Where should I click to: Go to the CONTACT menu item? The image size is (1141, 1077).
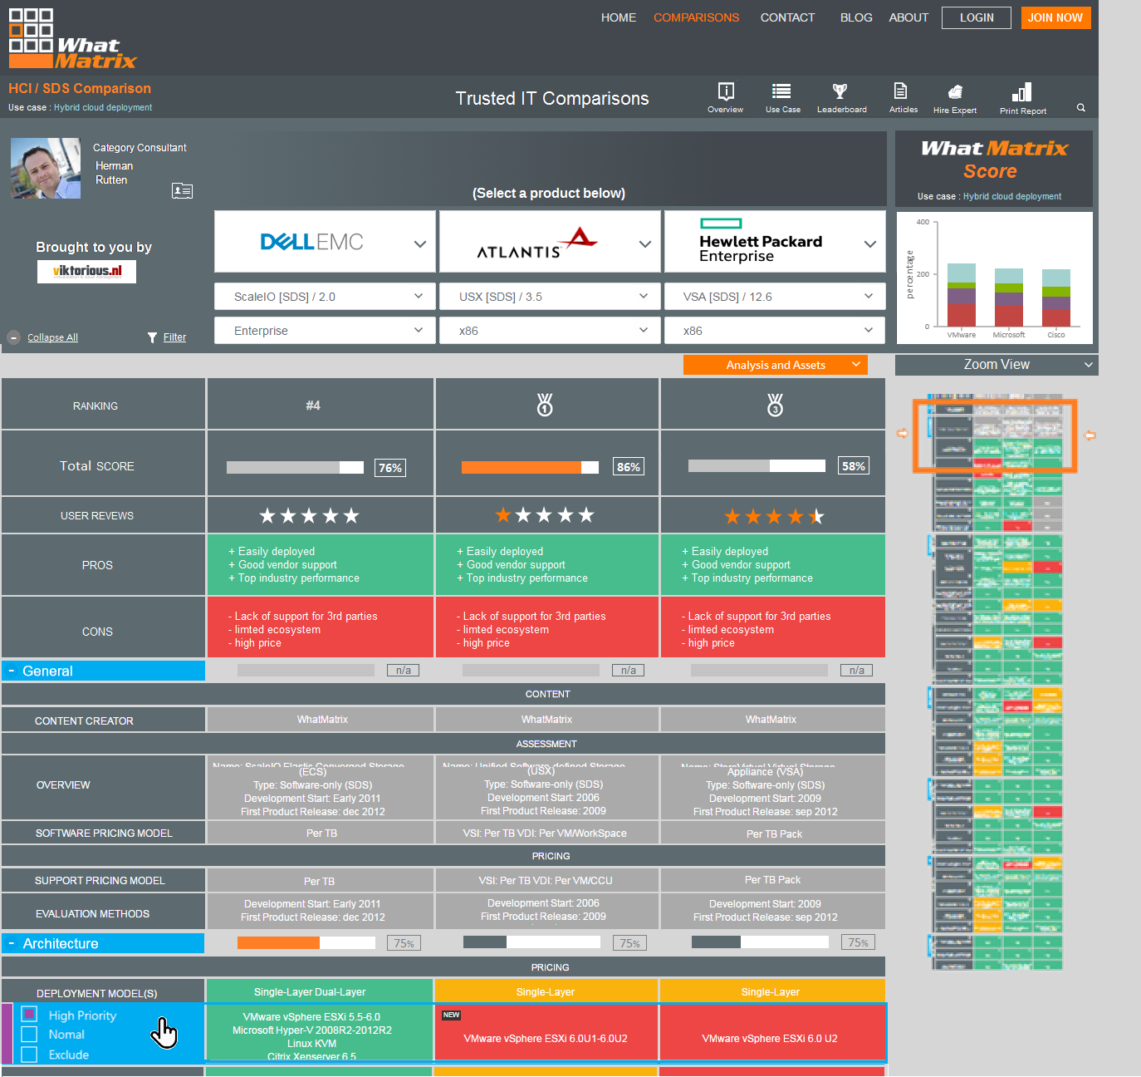pyautogui.click(x=787, y=17)
